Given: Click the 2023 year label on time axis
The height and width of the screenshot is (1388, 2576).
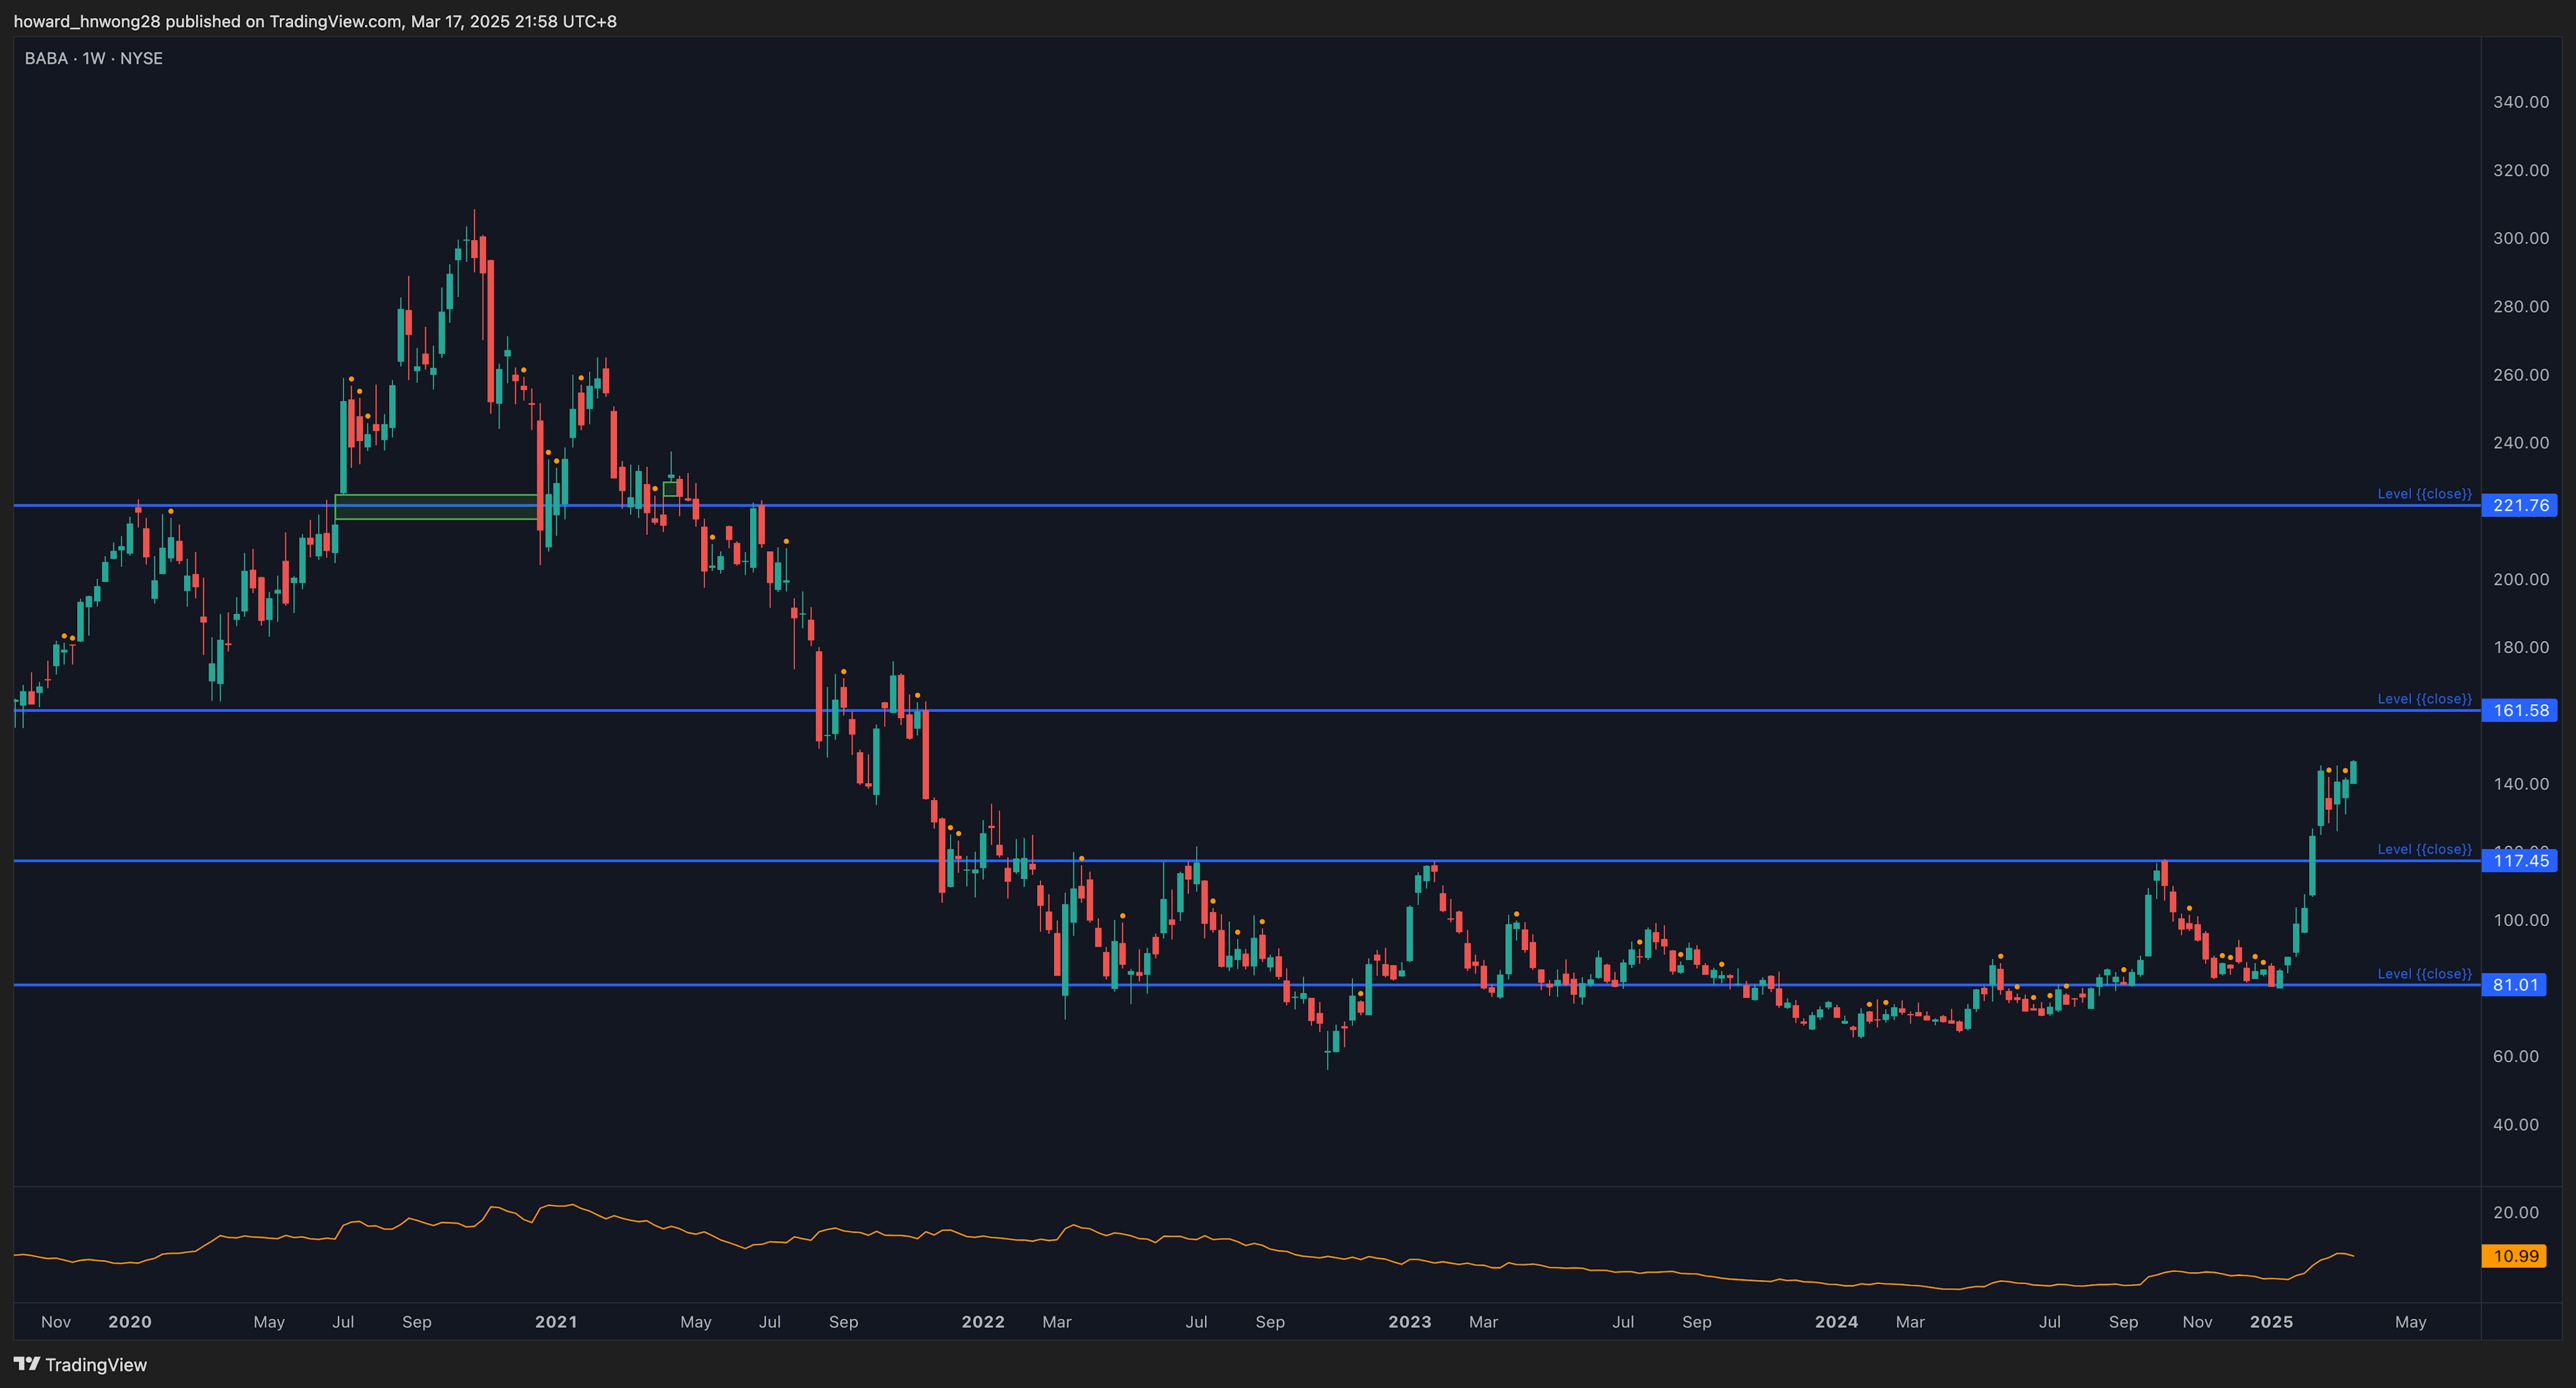Looking at the screenshot, I should click(1409, 1322).
